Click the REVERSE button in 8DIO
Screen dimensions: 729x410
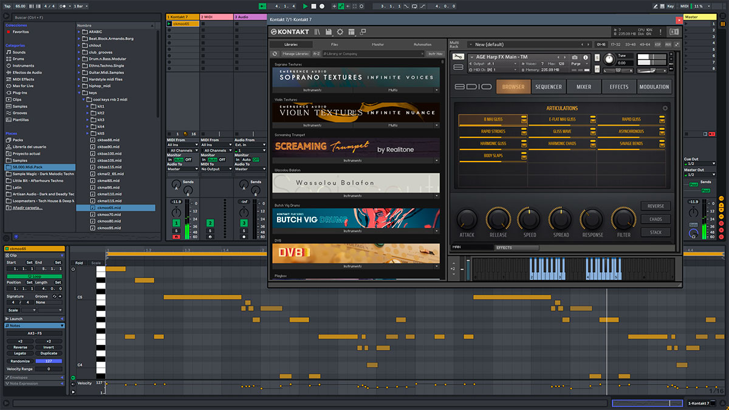pyautogui.click(x=655, y=206)
